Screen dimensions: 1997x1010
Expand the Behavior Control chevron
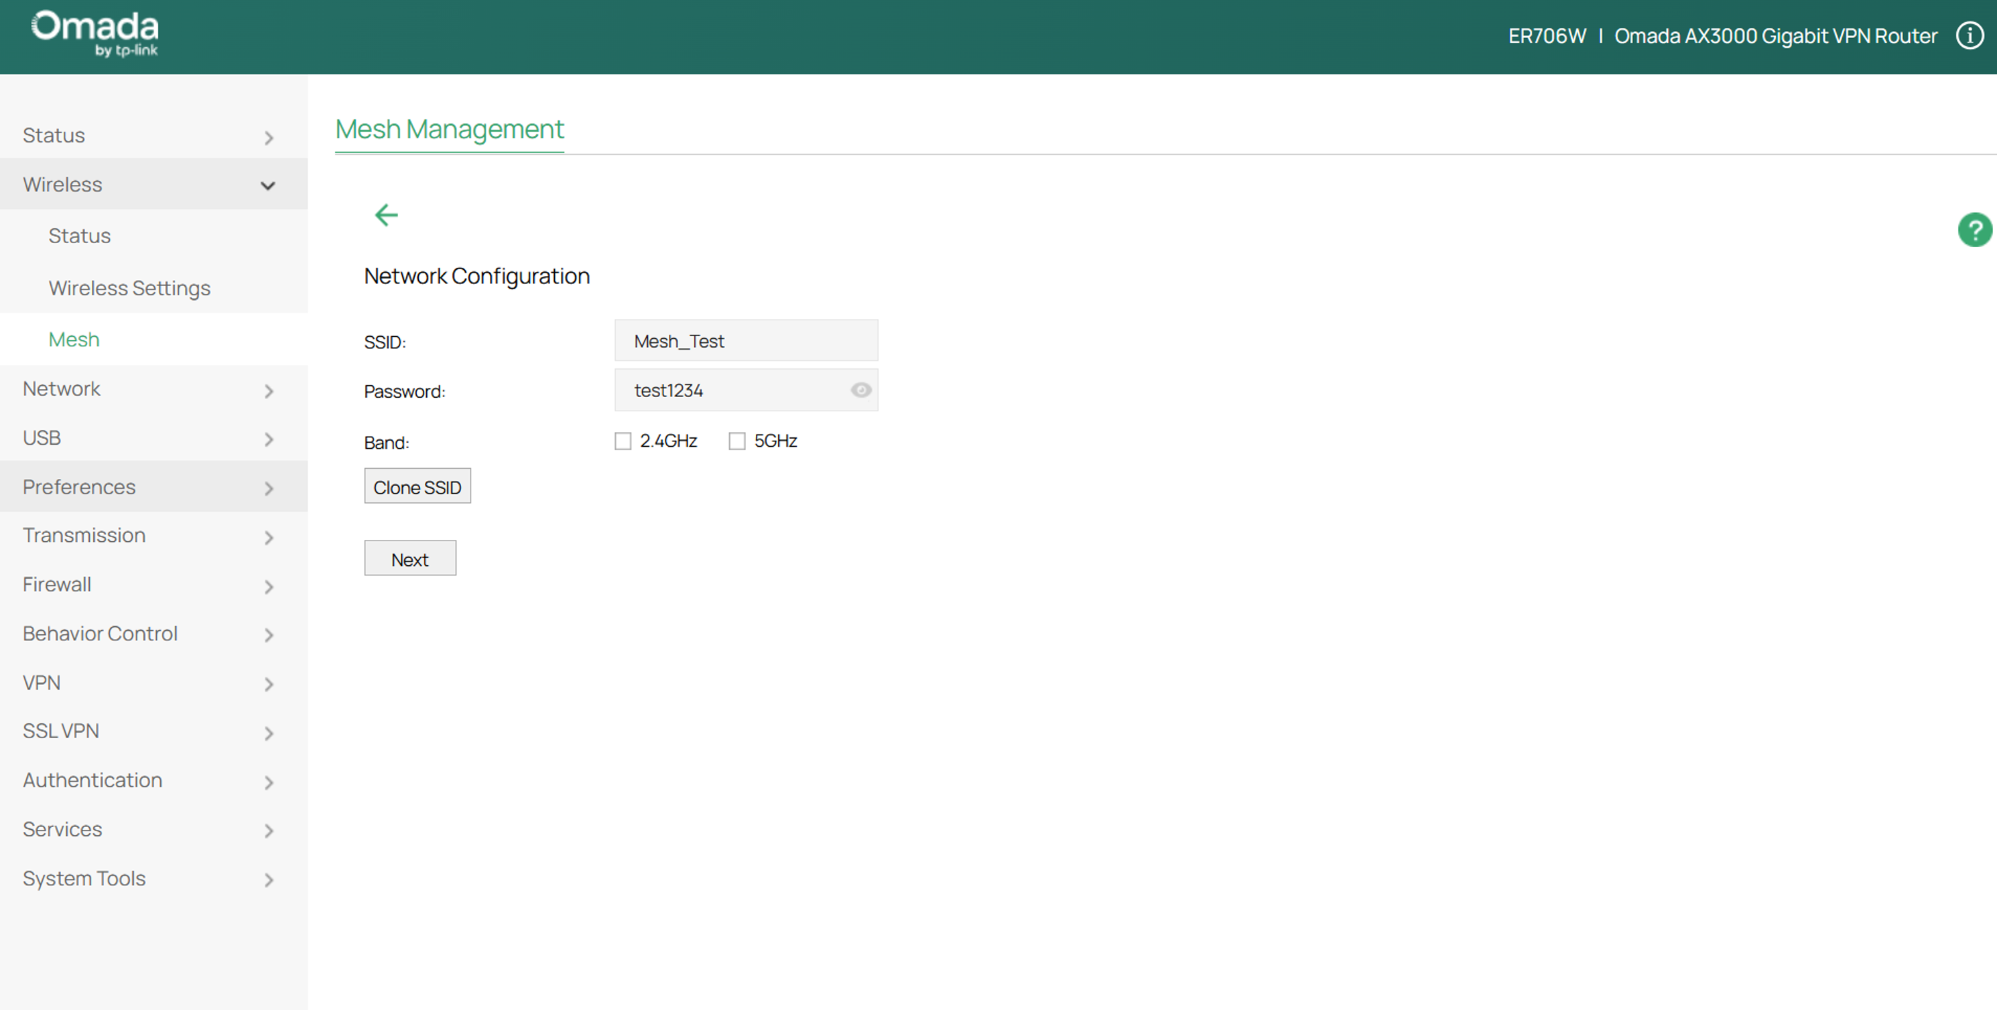point(269,635)
